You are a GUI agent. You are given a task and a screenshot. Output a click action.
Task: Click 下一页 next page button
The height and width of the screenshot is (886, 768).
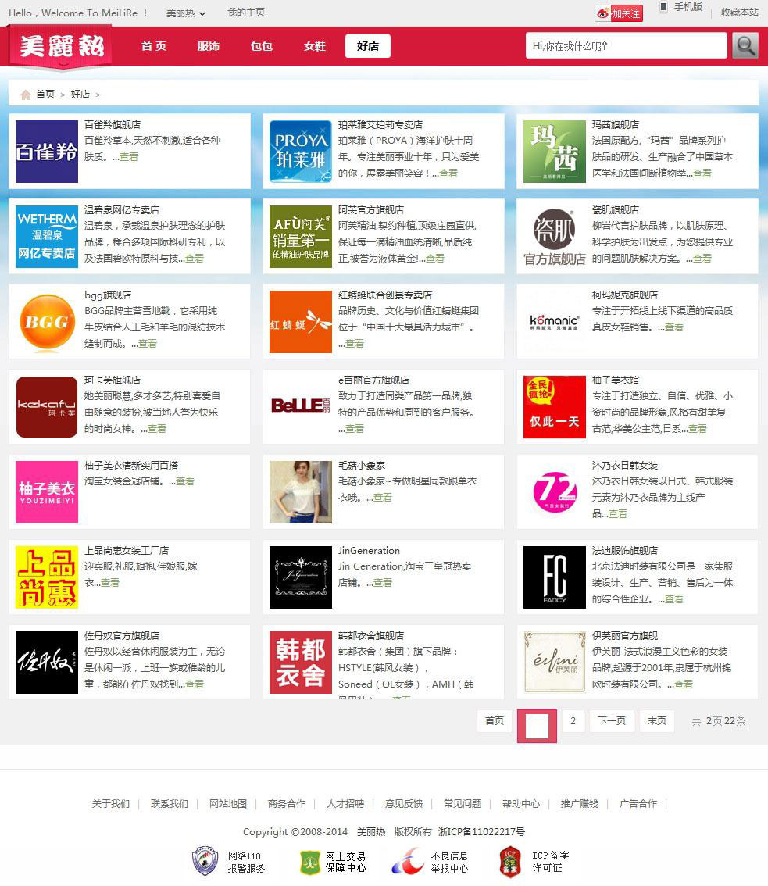click(x=612, y=721)
